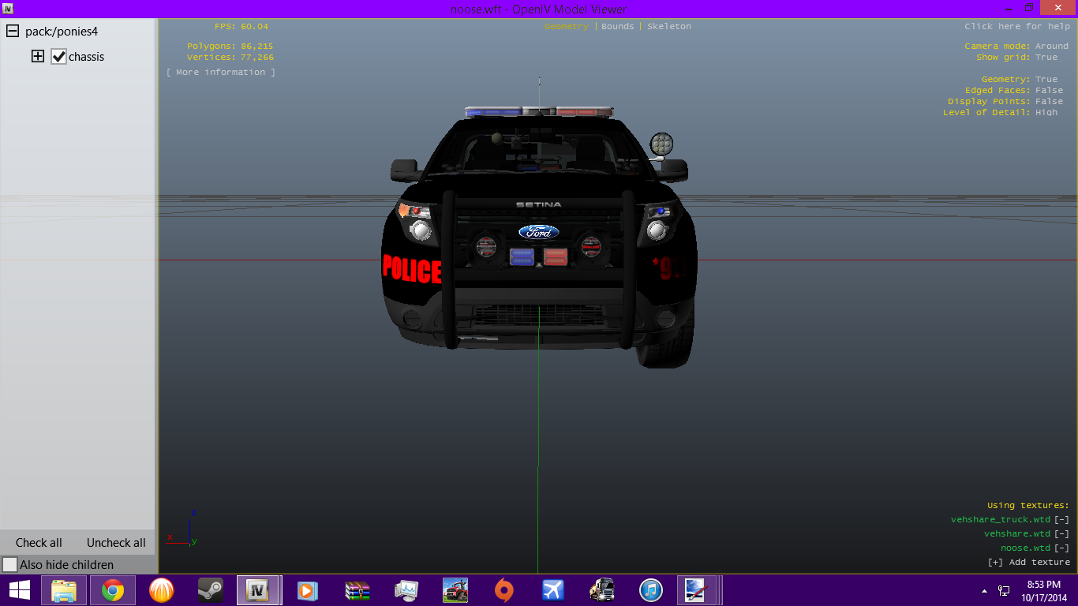1078x606 pixels.
Task: Click the Uncheck all button
Action: (116, 543)
